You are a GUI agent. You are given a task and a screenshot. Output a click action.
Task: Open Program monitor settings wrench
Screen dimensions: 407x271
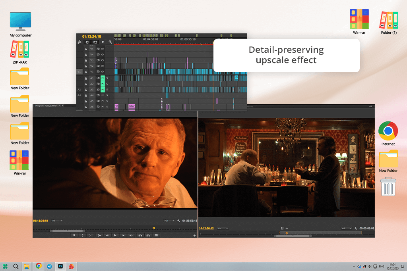pos(178,221)
